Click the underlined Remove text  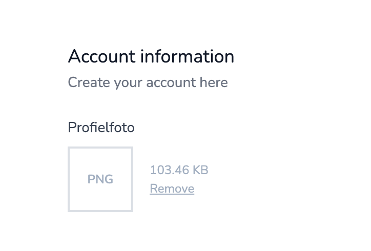[172, 189]
